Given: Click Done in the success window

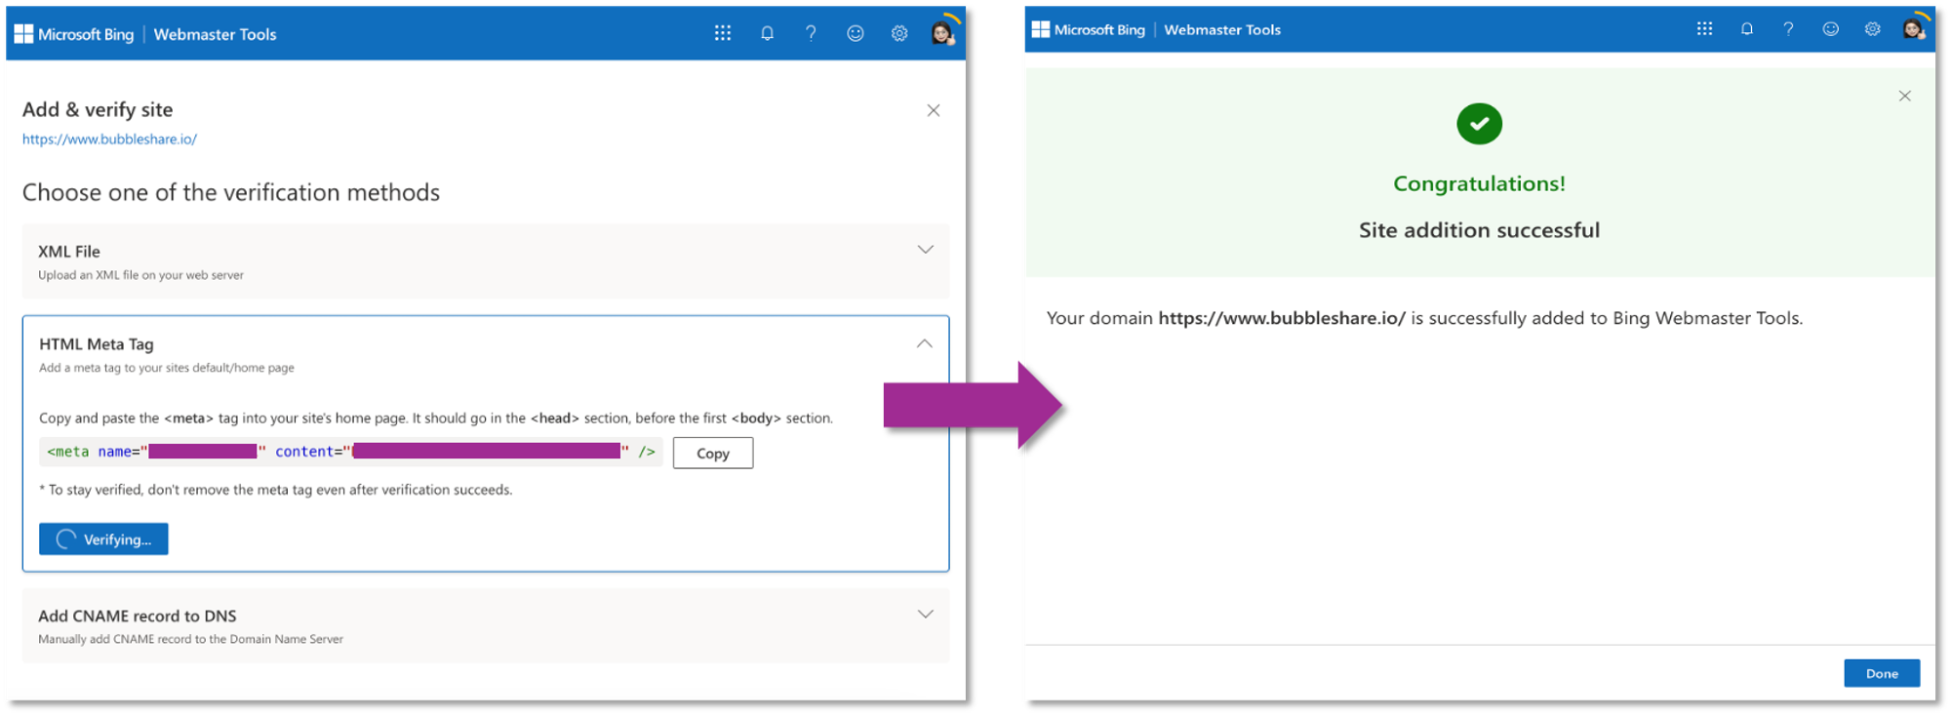Looking at the screenshot, I should click(1882, 673).
